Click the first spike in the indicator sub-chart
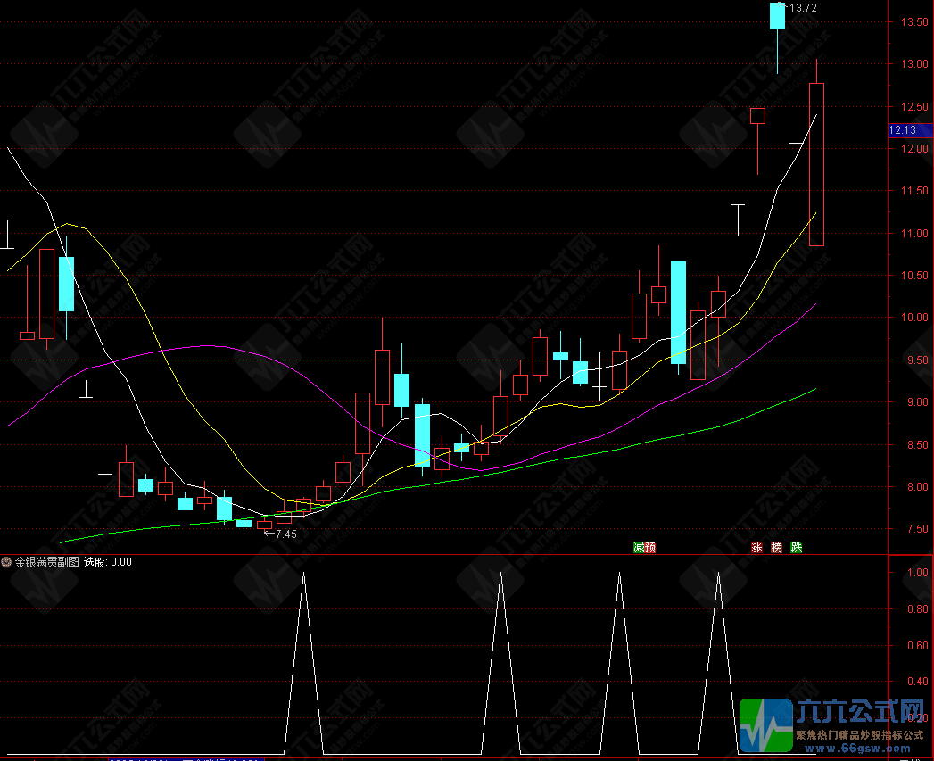The width and height of the screenshot is (934, 761). [x=304, y=575]
